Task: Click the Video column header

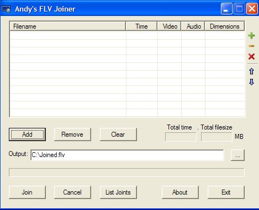Action: (169, 26)
